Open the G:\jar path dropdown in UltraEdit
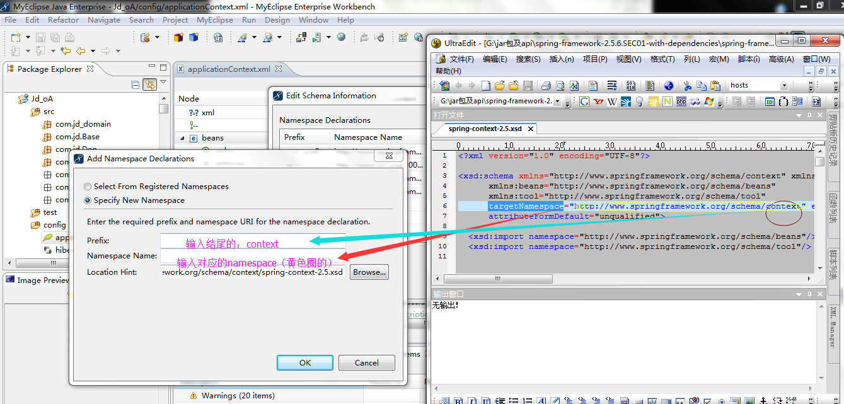The image size is (844, 404). (557, 101)
